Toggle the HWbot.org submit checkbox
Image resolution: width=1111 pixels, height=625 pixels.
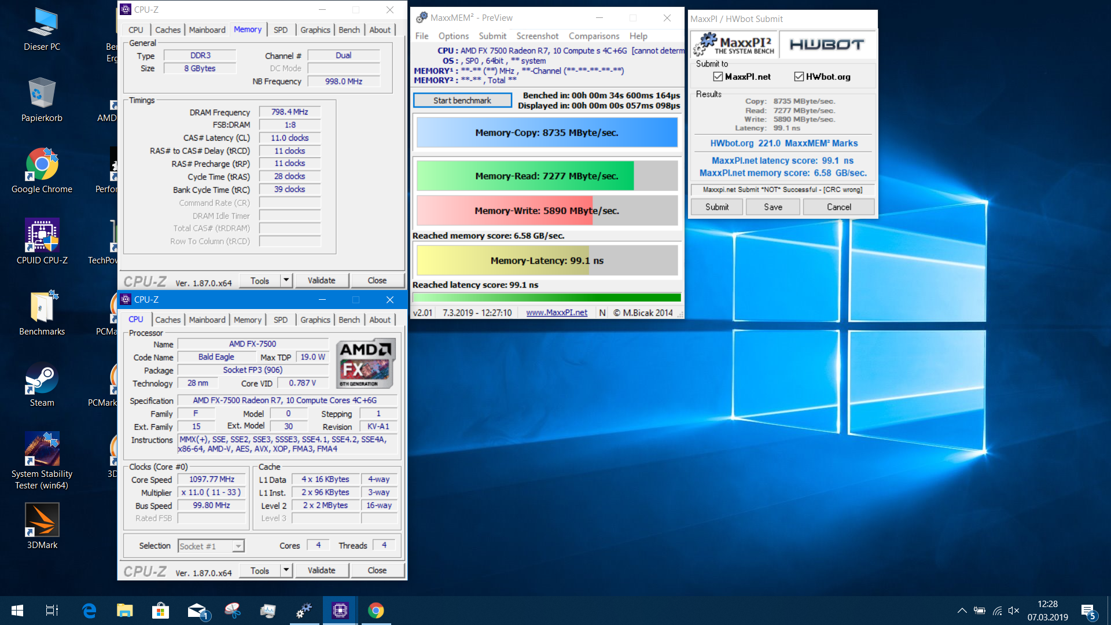pos(799,77)
